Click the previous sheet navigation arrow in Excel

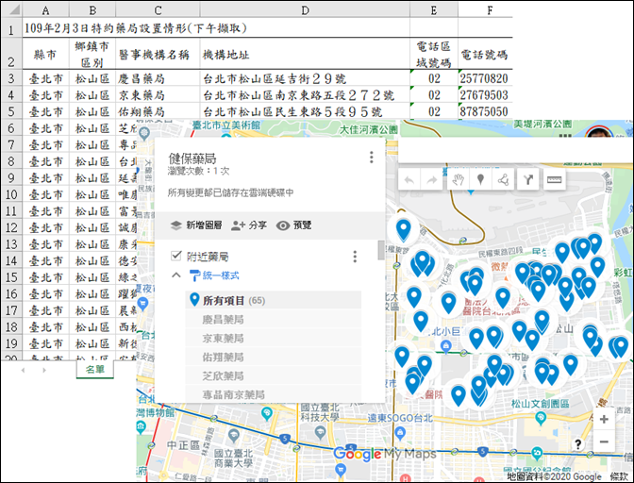[23, 370]
